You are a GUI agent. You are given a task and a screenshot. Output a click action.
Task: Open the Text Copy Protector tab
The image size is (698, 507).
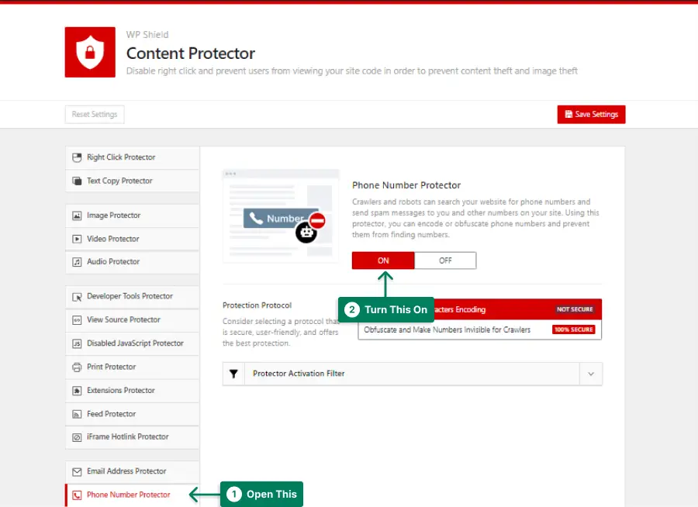[132, 181]
